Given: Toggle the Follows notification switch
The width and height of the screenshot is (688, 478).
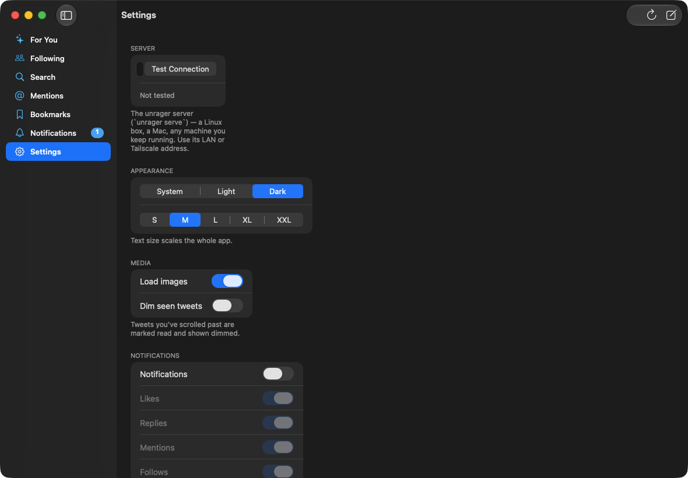Looking at the screenshot, I should point(278,472).
